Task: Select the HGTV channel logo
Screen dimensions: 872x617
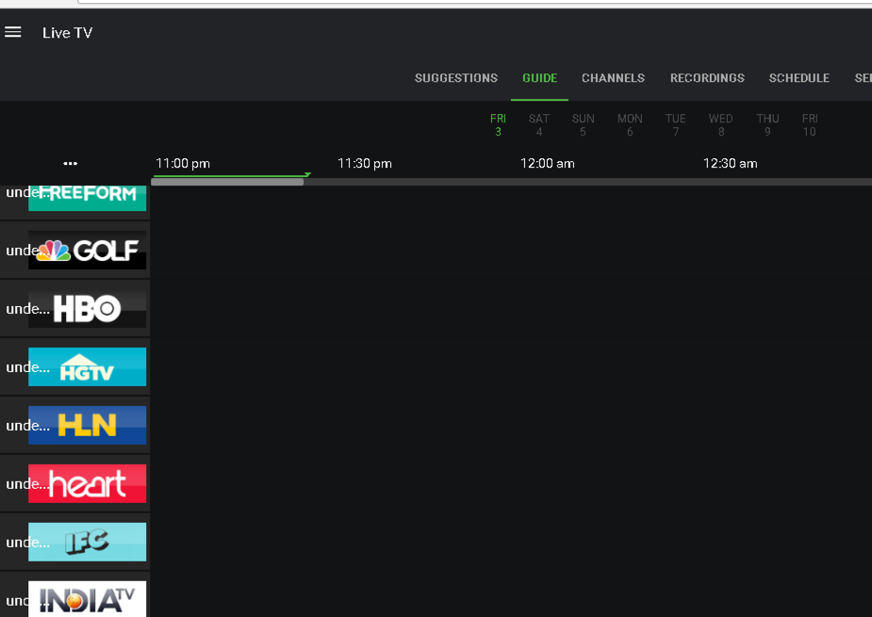Action: (x=88, y=366)
